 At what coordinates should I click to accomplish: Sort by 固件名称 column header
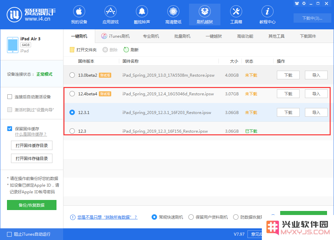[x=130, y=61]
